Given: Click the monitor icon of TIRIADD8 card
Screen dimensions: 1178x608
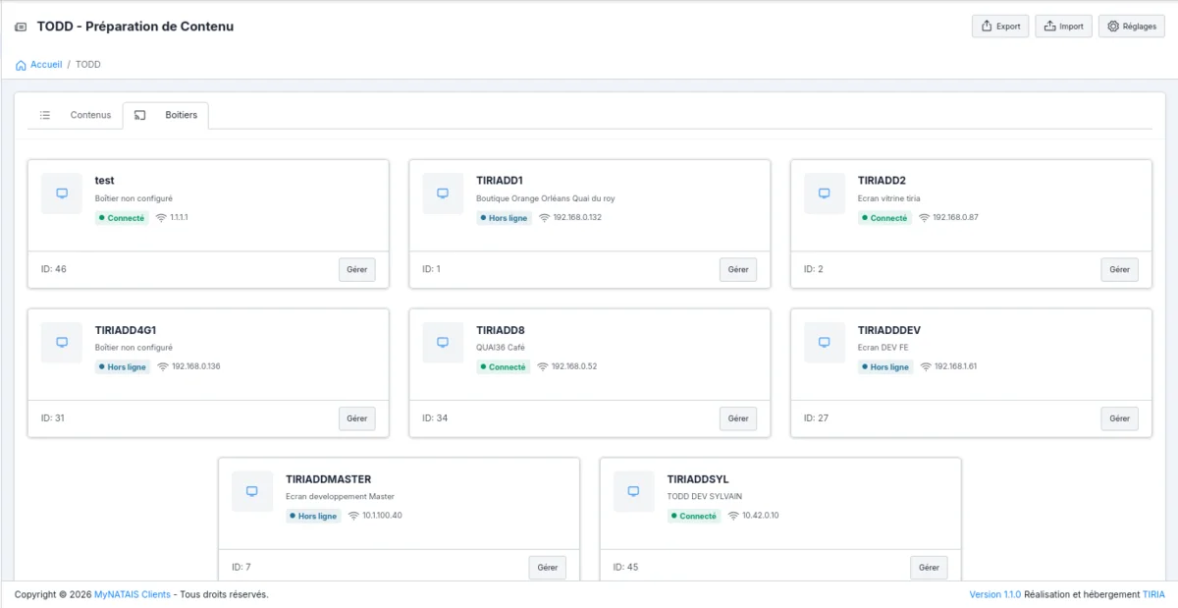Looking at the screenshot, I should [x=443, y=343].
